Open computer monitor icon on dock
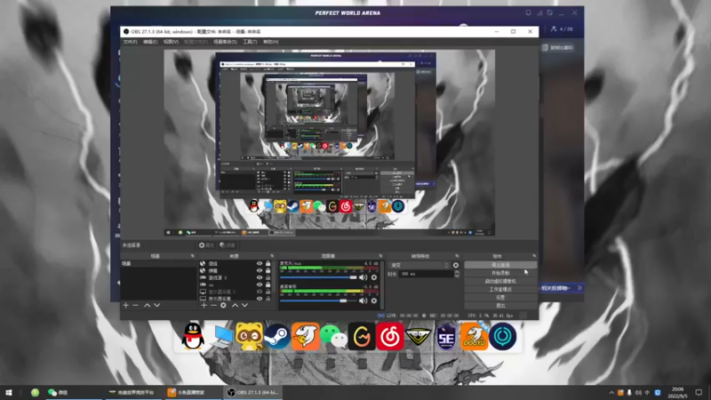711x400 pixels. pos(221,337)
